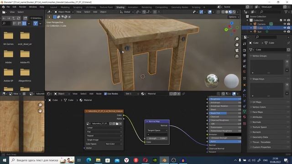
Task: Select material preview shading mode
Action: click(x=230, y=12)
